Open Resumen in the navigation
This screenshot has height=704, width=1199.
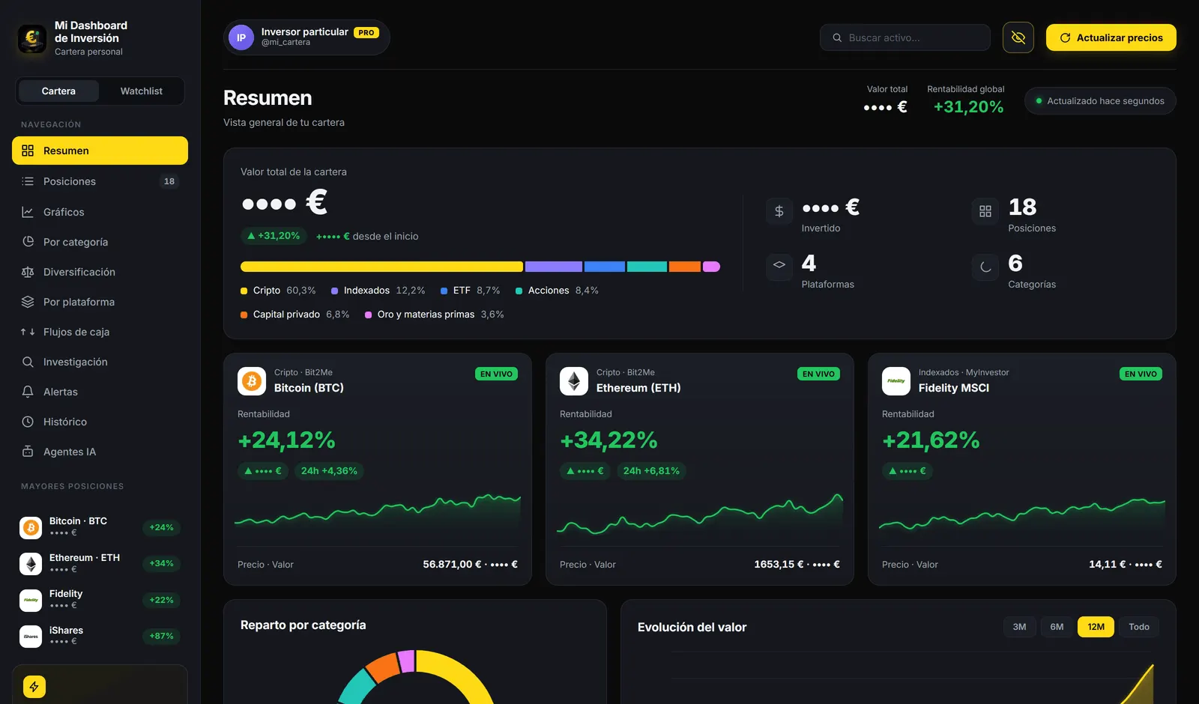(x=100, y=151)
